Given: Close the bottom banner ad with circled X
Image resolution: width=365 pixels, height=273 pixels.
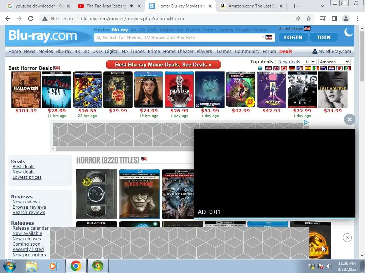Looking at the screenshot, I should coord(347,238).
